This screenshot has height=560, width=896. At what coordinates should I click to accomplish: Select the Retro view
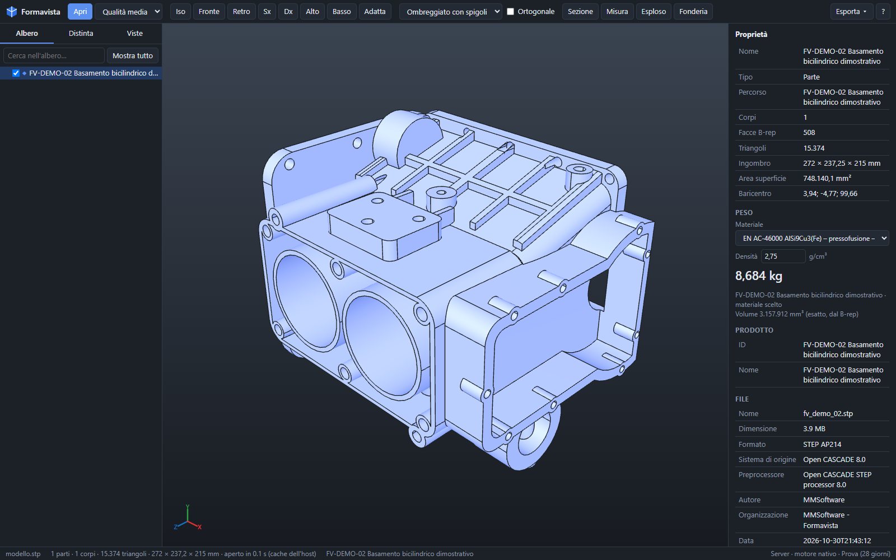(241, 12)
